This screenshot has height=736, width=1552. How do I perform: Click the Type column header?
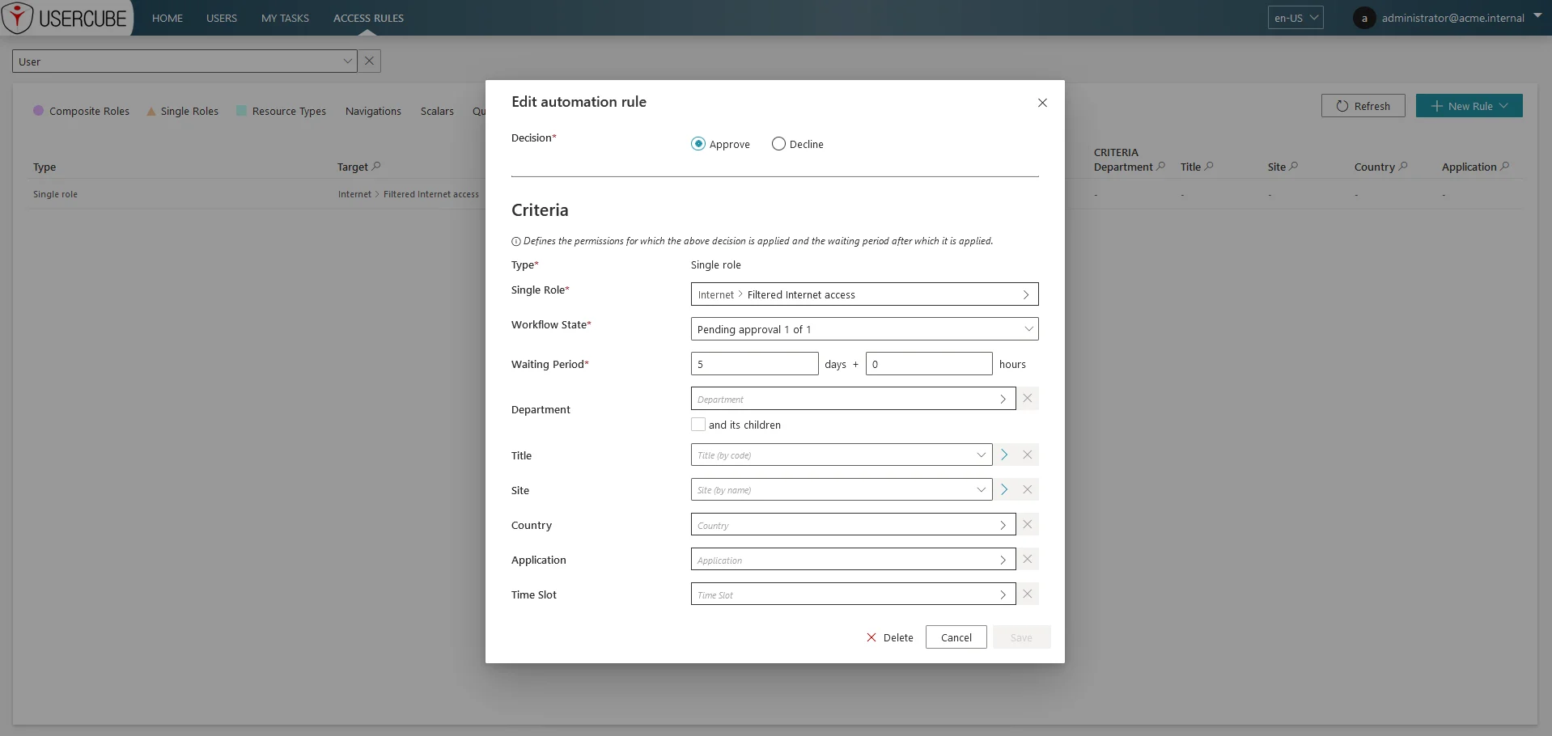tap(45, 167)
